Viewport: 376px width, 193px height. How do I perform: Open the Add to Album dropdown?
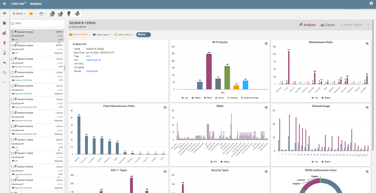point(124,35)
